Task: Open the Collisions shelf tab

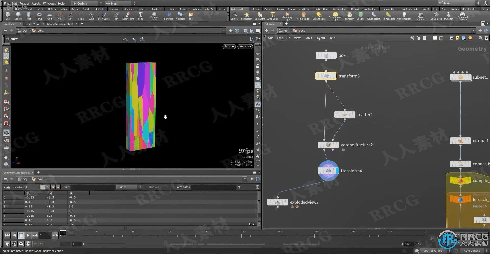Action: coord(255,9)
